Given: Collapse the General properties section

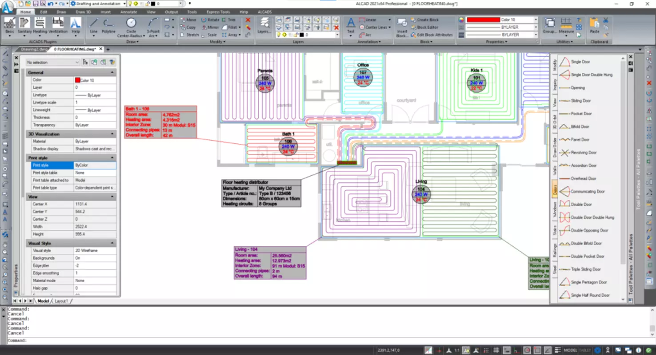Looking at the screenshot, I should (x=112, y=72).
